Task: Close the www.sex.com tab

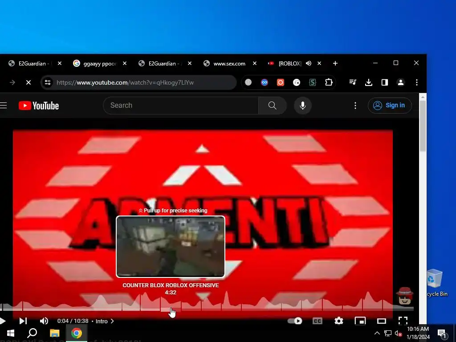Action: tap(254, 63)
